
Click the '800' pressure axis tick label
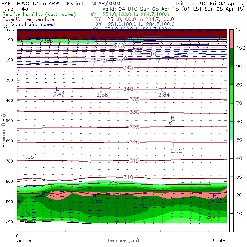[9, 181]
